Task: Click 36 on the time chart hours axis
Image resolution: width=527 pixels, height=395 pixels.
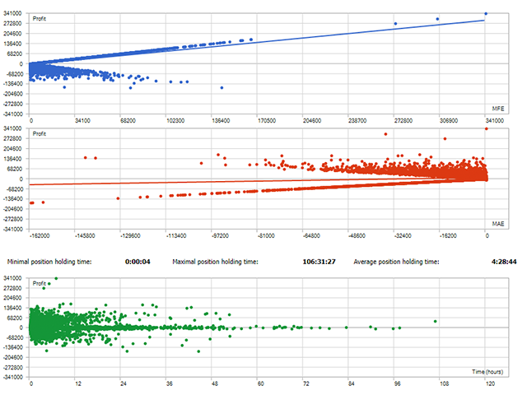Action: click(x=169, y=383)
